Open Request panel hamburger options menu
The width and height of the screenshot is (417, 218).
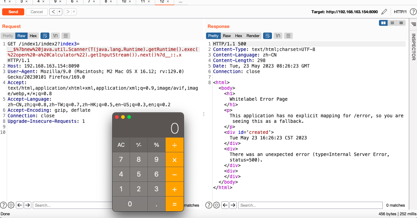(x=66, y=36)
